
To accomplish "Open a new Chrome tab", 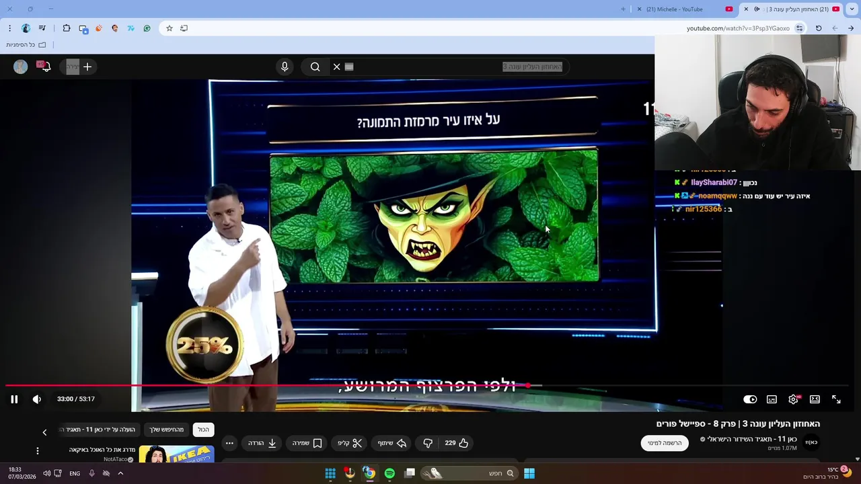I will pyautogui.click(x=623, y=9).
